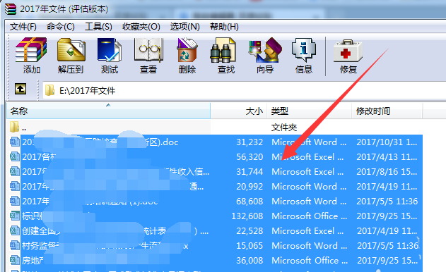
Task: Click the size value 31,744
Action: coord(250,171)
